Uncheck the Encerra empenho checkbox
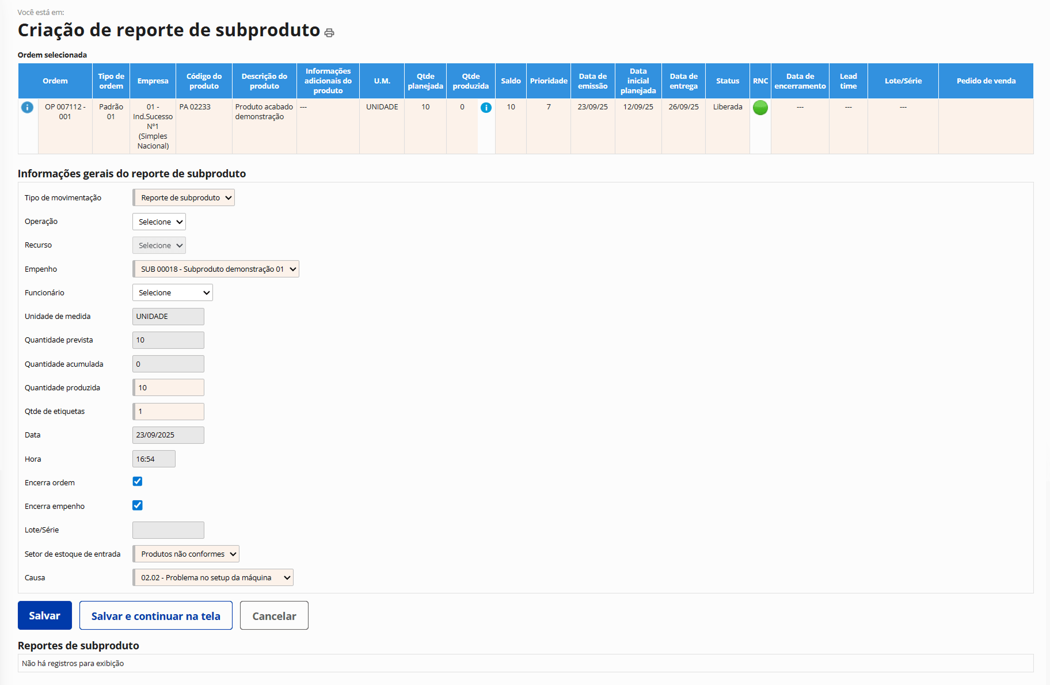The width and height of the screenshot is (1050, 685). tap(138, 505)
